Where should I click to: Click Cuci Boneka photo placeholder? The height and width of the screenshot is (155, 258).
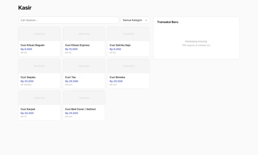128,66
